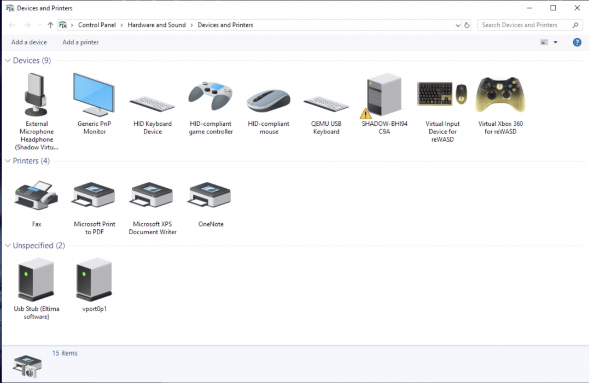Expand chevron after Hardware and Sound breadcrumb
The width and height of the screenshot is (589, 383).
pyautogui.click(x=191, y=25)
